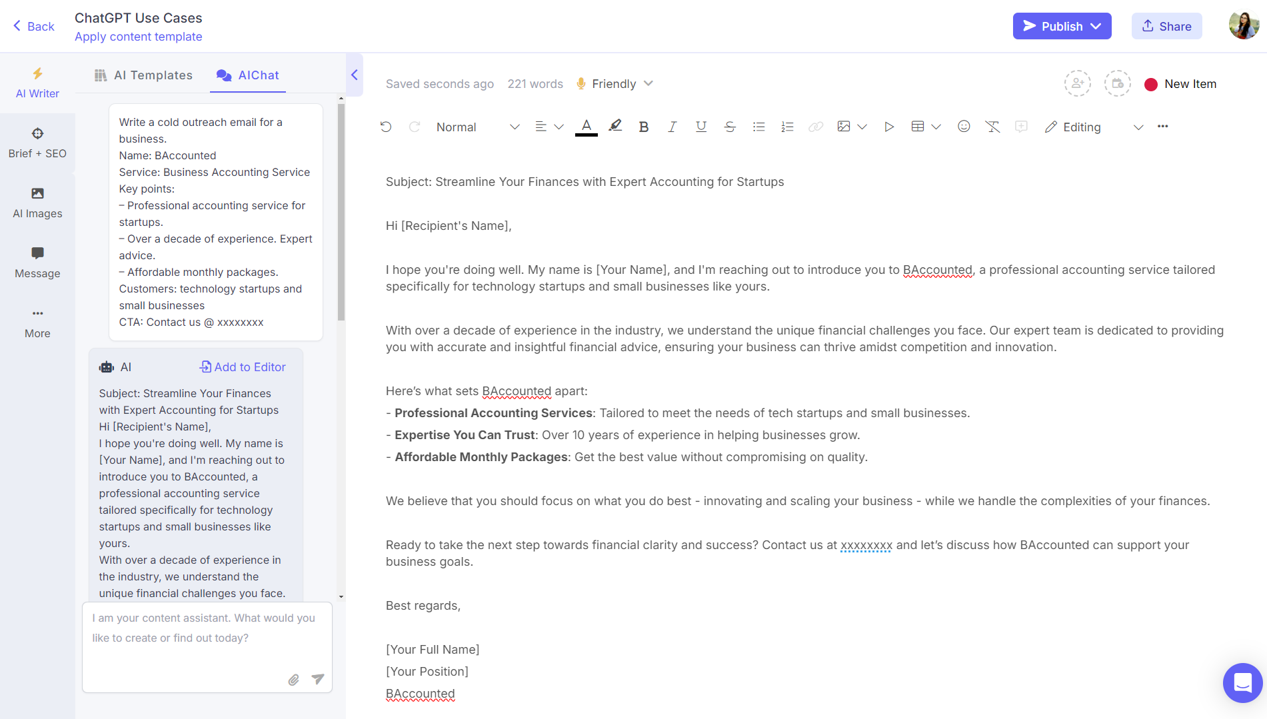
Task: Attach a file in the chat input
Action: (293, 679)
